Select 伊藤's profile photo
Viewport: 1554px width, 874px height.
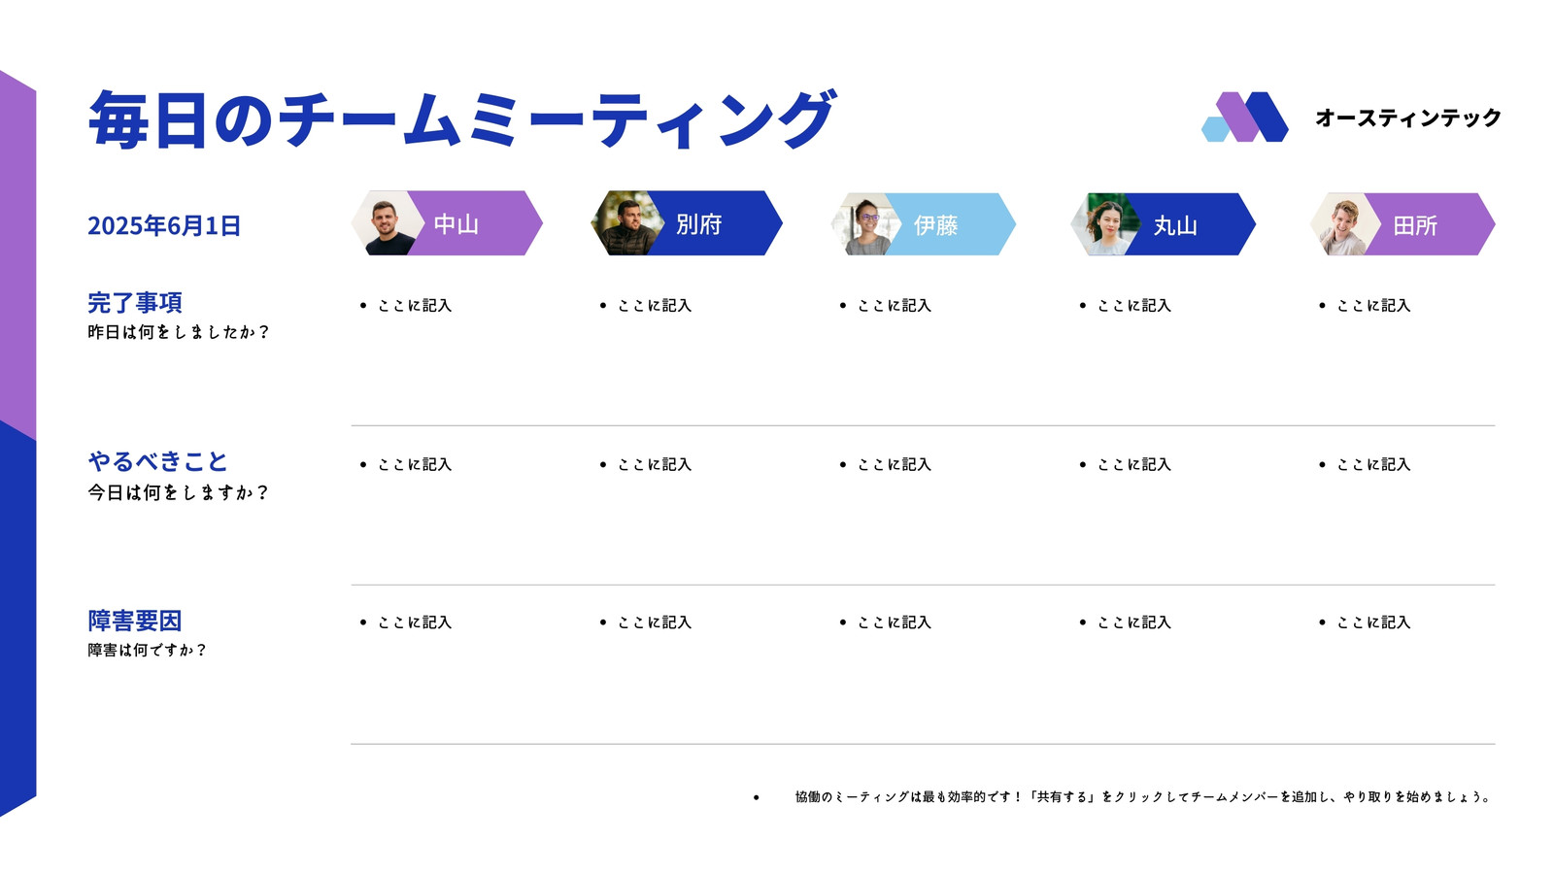point(866,224)
